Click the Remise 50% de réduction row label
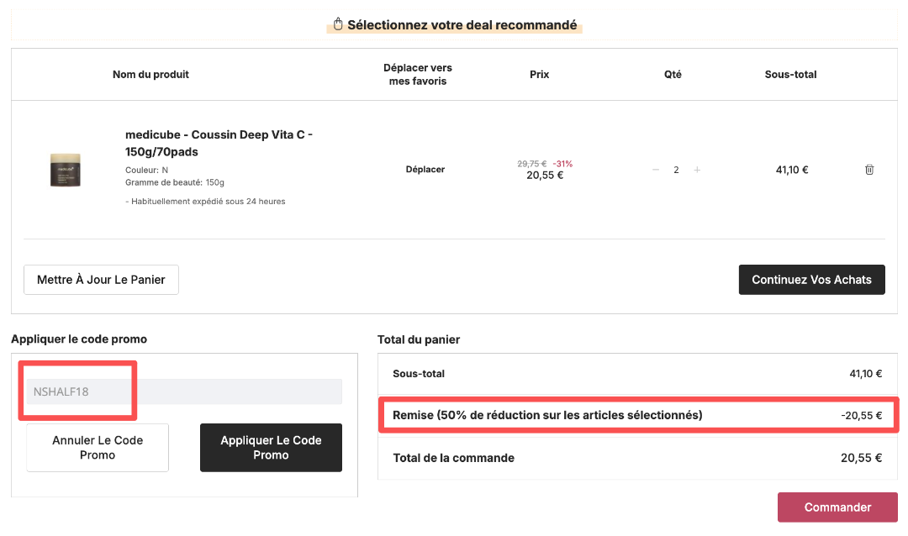908x536 pixels. 547,415
